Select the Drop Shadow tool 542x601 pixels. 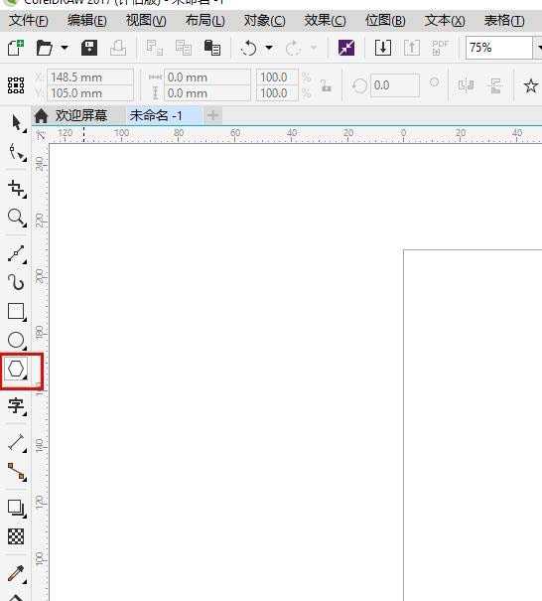17,509
